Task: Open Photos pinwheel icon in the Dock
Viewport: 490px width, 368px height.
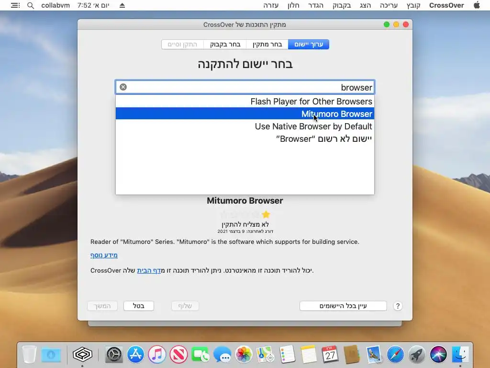Action: click(x=244, y=355)
